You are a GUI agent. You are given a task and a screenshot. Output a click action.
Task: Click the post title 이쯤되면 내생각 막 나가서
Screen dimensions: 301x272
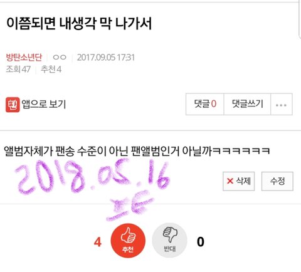pos(79,23)
